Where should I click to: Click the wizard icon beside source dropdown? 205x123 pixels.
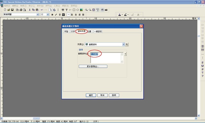point(127,45)
